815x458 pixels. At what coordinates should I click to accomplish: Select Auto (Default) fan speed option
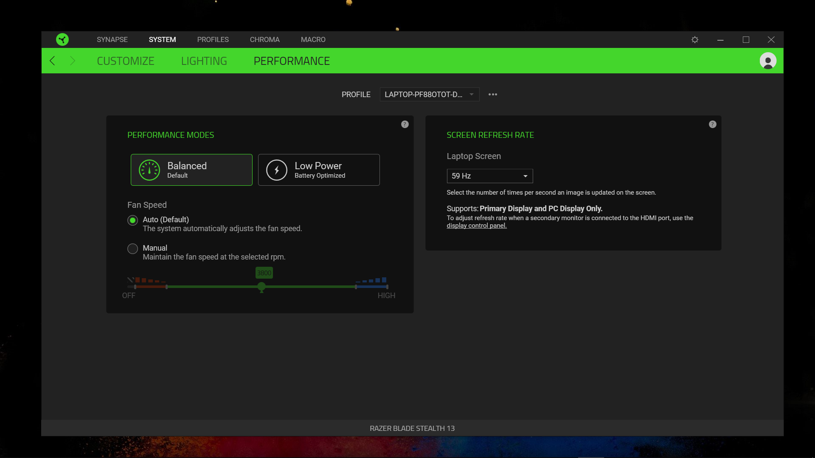coord(133,220)
